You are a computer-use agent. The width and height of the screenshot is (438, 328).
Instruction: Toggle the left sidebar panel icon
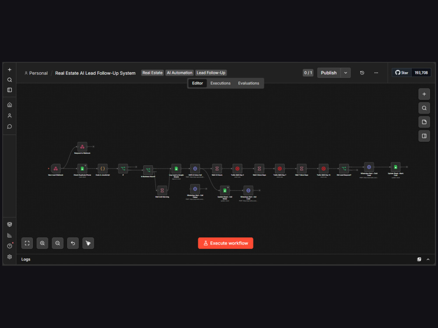coord(10,90)
